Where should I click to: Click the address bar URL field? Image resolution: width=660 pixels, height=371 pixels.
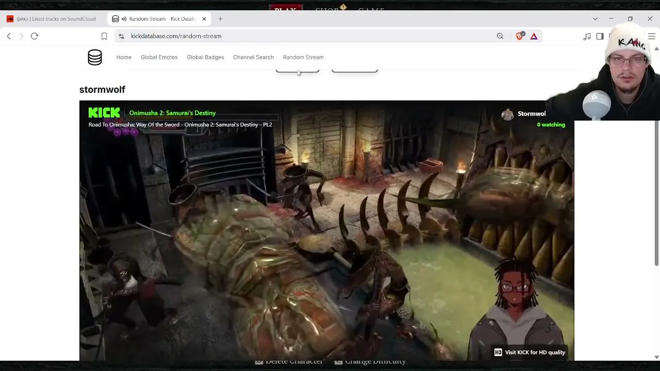pyautogui.click(x=309, y=36)
